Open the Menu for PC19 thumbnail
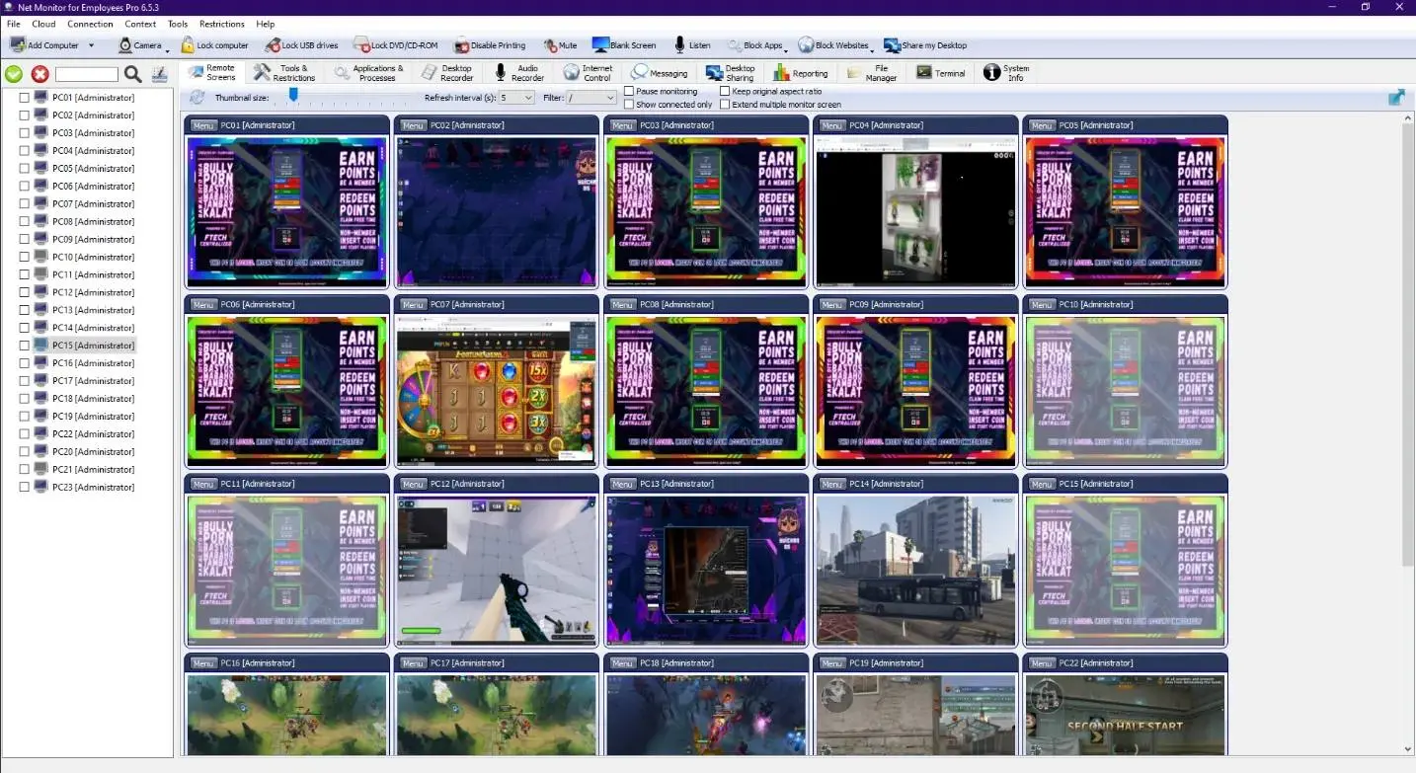The height and width of the screenshot is (773, 1416). point(831,663)
